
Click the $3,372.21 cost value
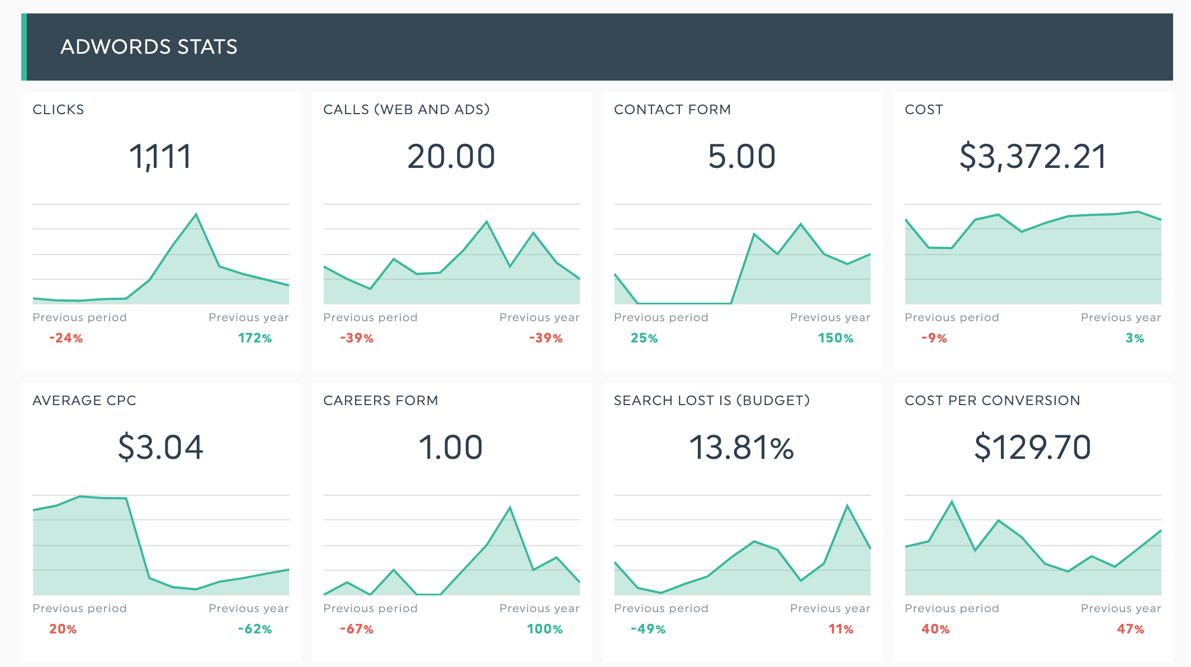[x=1033, y=156]
